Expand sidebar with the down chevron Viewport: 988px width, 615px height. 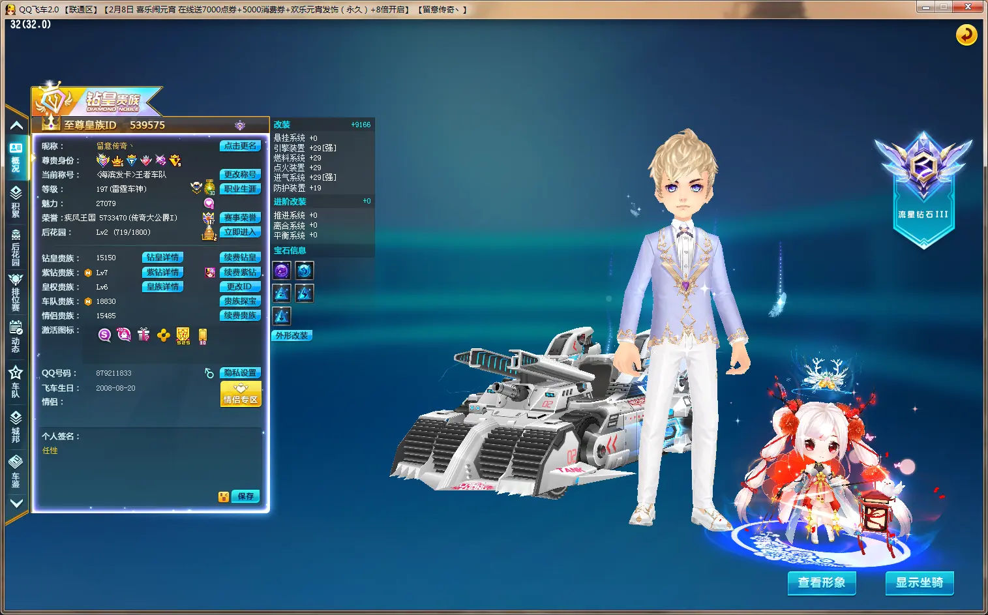click(x=16, y=503)
